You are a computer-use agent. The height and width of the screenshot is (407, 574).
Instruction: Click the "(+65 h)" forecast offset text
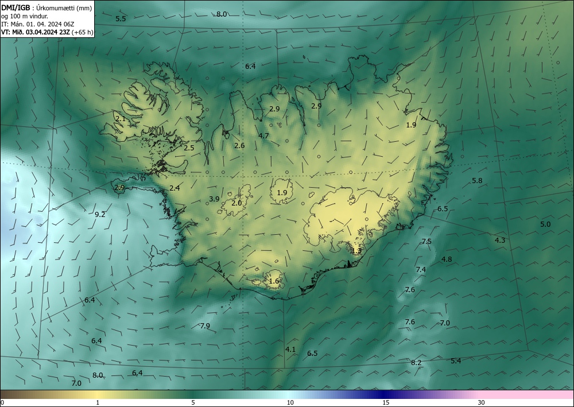tap(82, 32)
